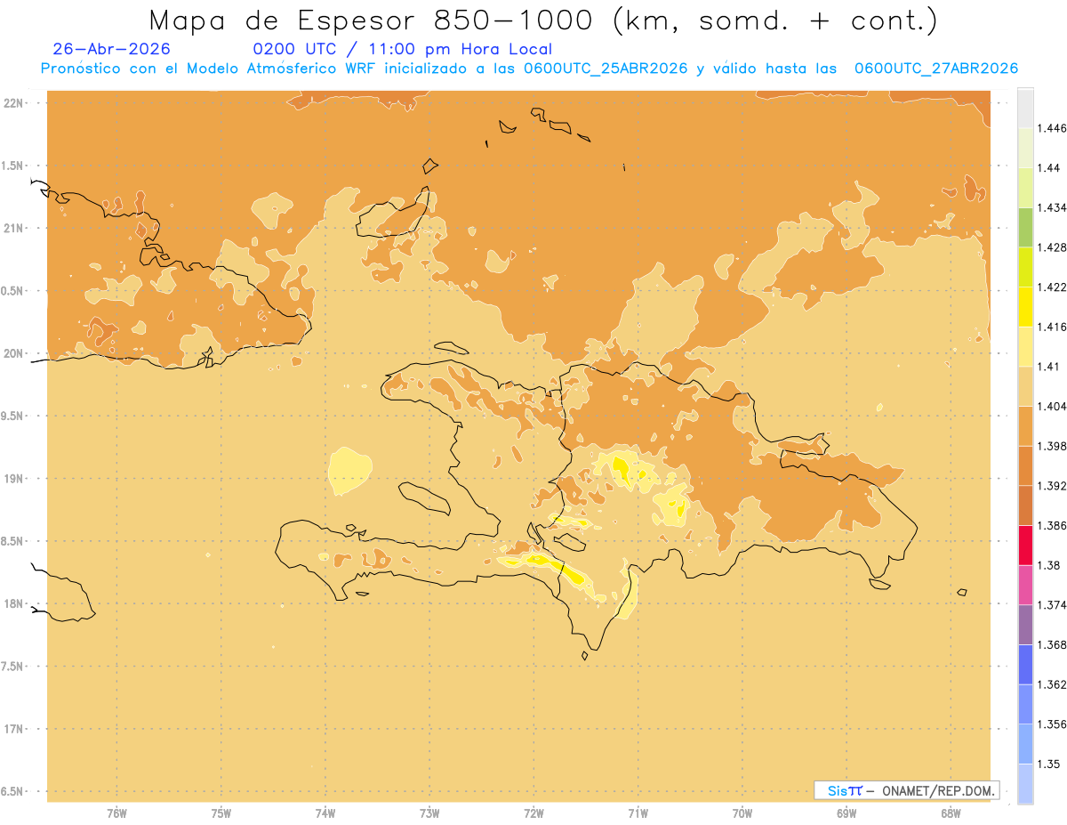Click the 68W longitude axis label
1067x825 pixels.
click(x=951, y=813)
